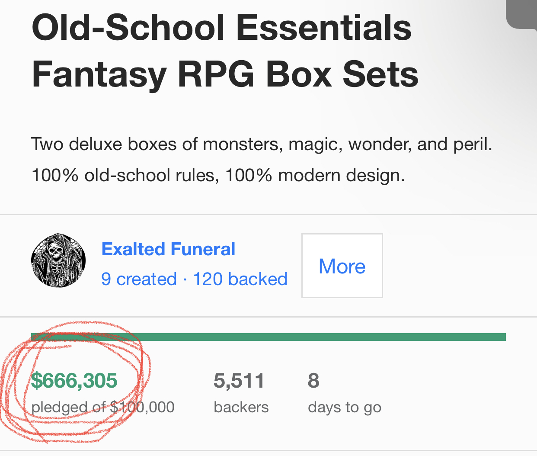Click the "backers" label
537x456 pixels.
[x=241, y=407]
